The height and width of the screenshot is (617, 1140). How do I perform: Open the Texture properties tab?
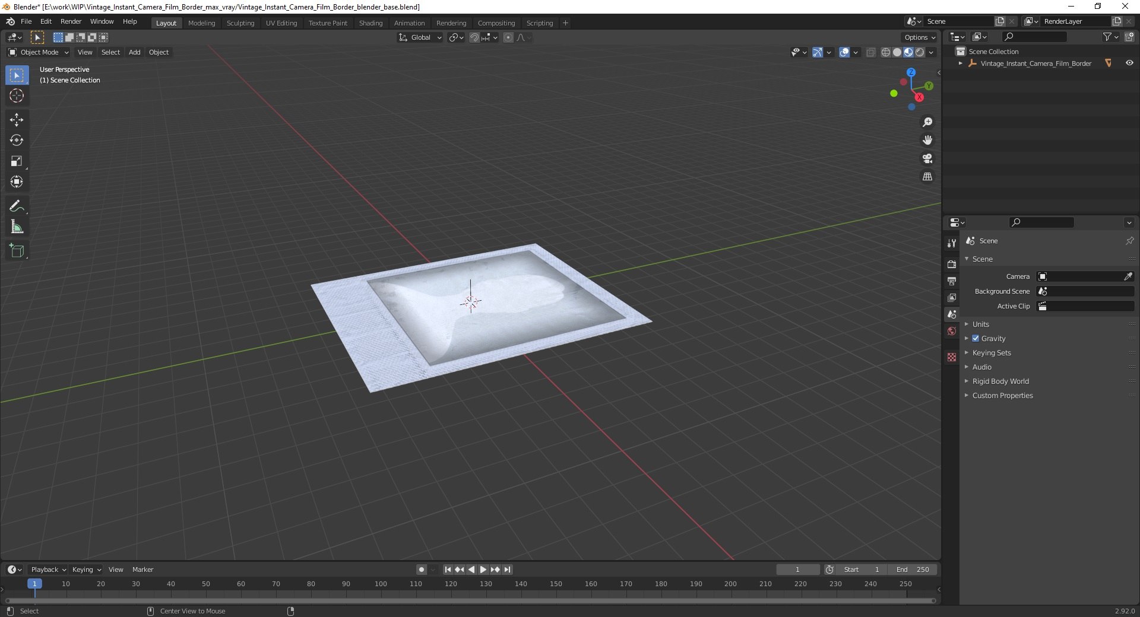point(952,357)
